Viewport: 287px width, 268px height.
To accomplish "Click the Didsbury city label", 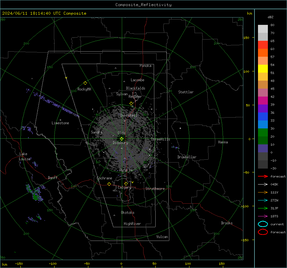I will [x=120, y=143].
